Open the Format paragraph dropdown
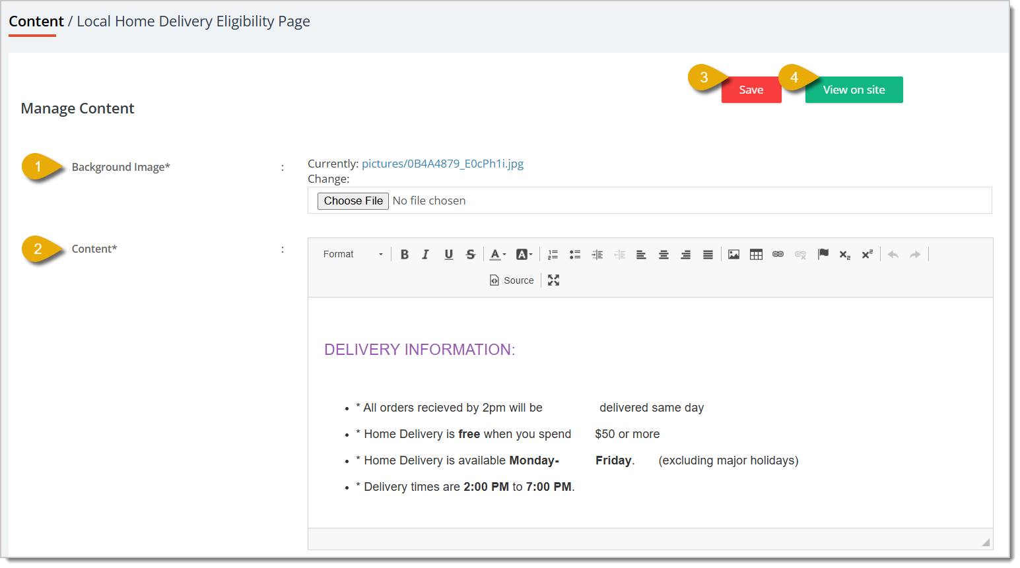The image size is (1020, 568). click(x=353, y=254)
